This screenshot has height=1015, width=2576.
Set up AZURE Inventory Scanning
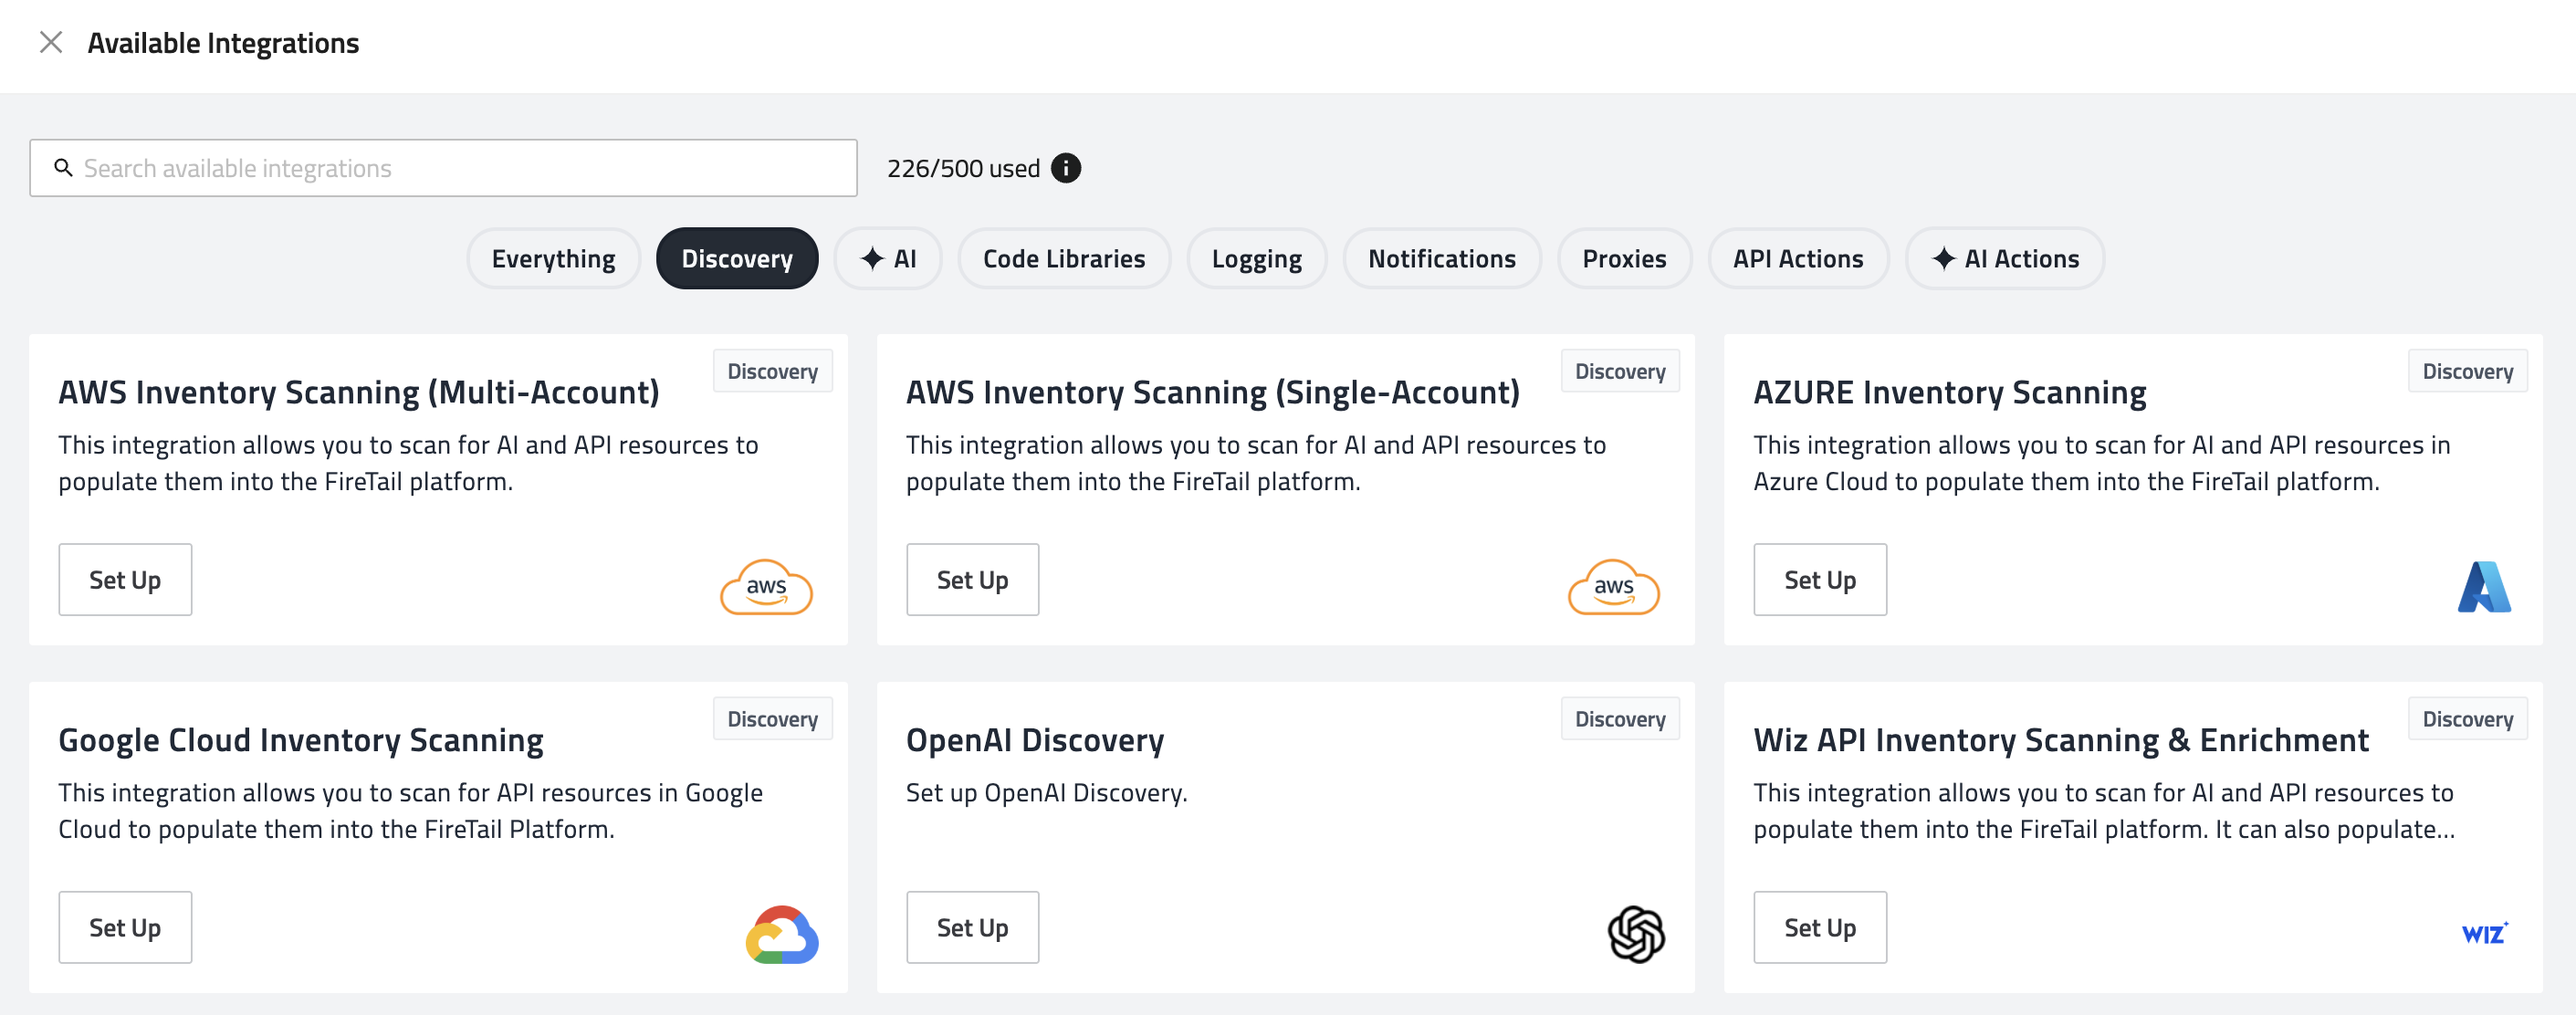[1819, 580]
